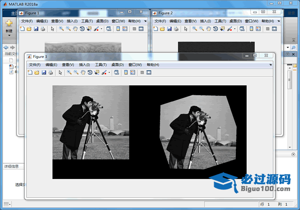Save icon in Figure 1 toolbar
Viewport: 300px width, 210px height.
point(36,29)
